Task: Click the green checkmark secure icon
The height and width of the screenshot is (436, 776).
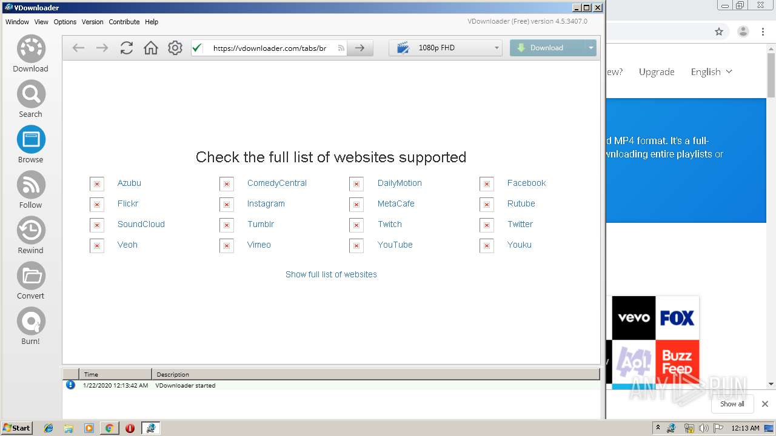Action: point(197,48)
